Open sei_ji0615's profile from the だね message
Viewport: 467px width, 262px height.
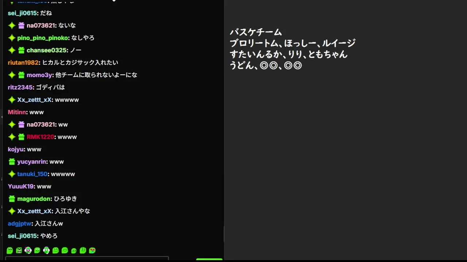(x=22, y=13)
